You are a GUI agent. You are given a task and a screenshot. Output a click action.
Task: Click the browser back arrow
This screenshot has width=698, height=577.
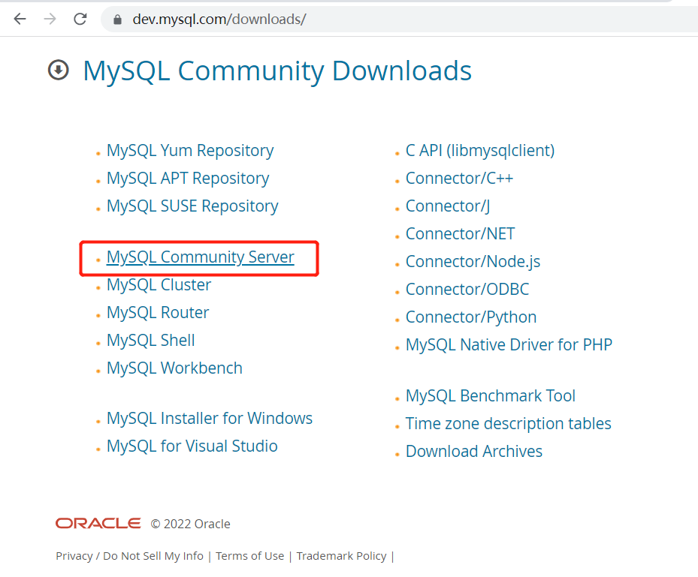[20, 19]
